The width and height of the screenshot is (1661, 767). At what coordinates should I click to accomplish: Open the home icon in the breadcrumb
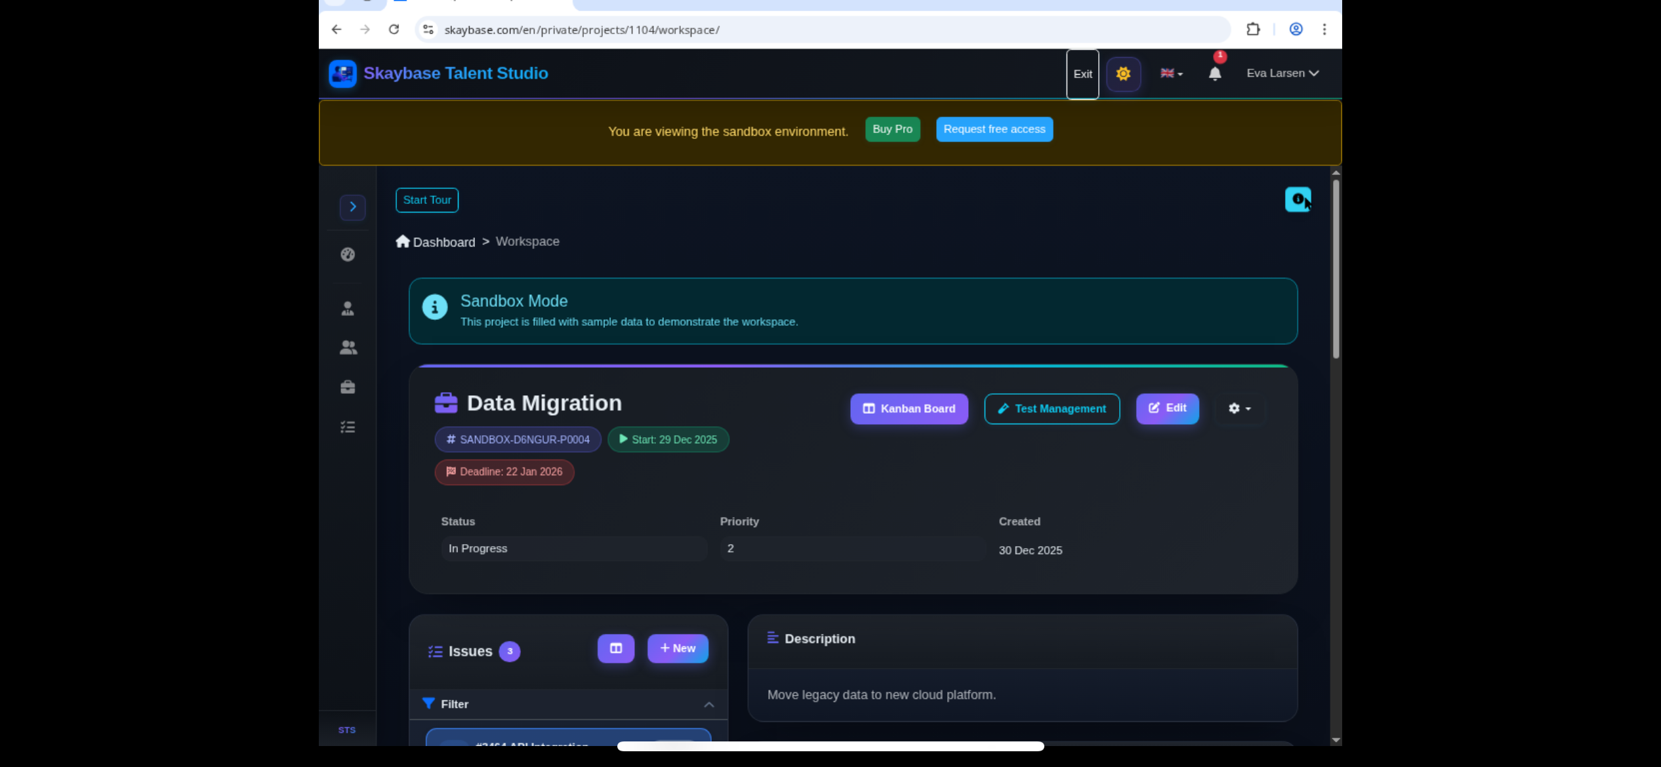[x=402, y=241]
